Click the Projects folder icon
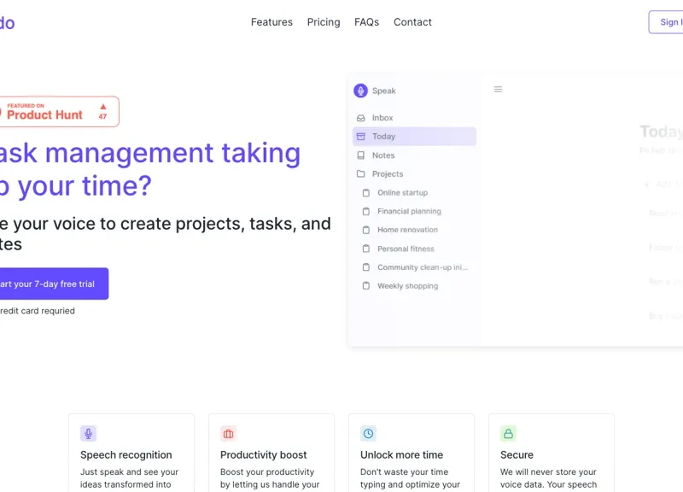The image size is (683, 492). 361,174
